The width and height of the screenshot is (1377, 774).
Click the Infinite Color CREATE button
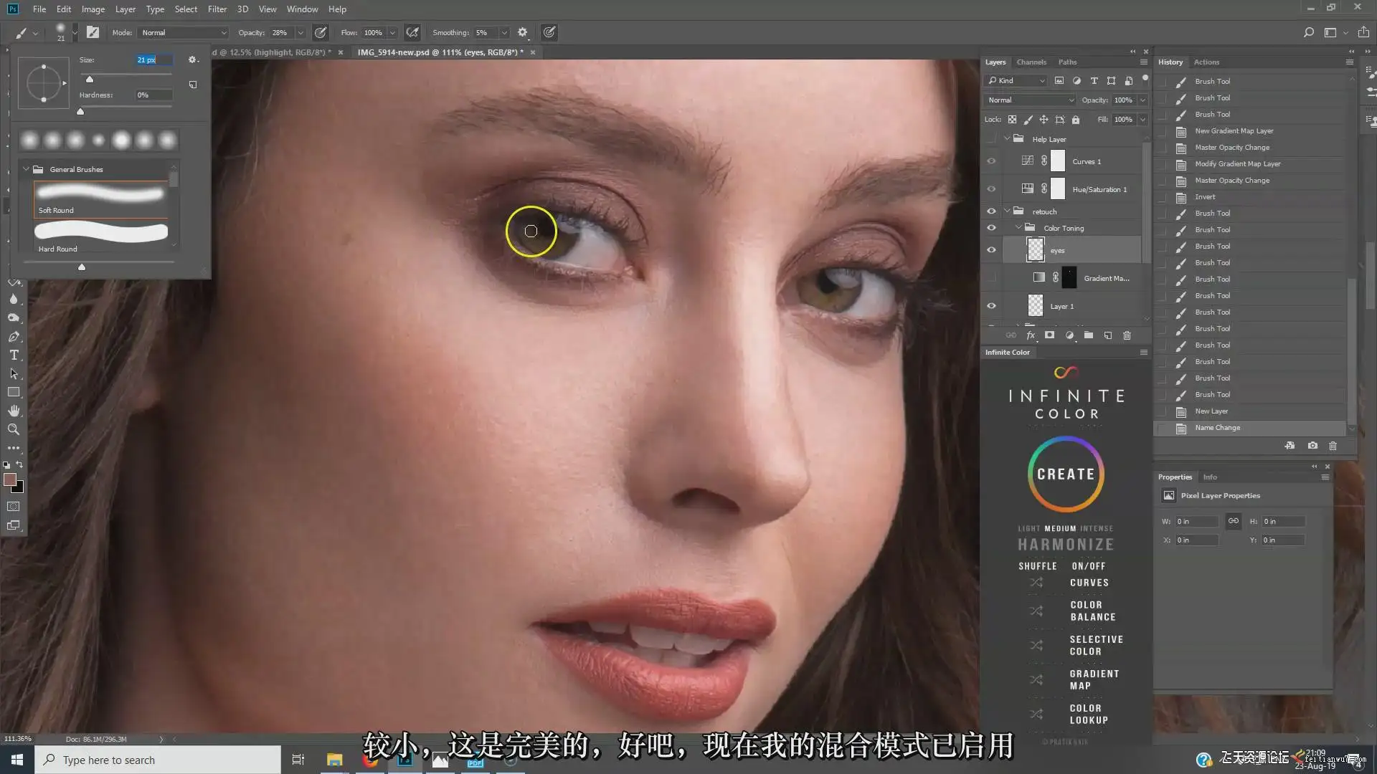pyautogui.click(x=1066, y=474)
